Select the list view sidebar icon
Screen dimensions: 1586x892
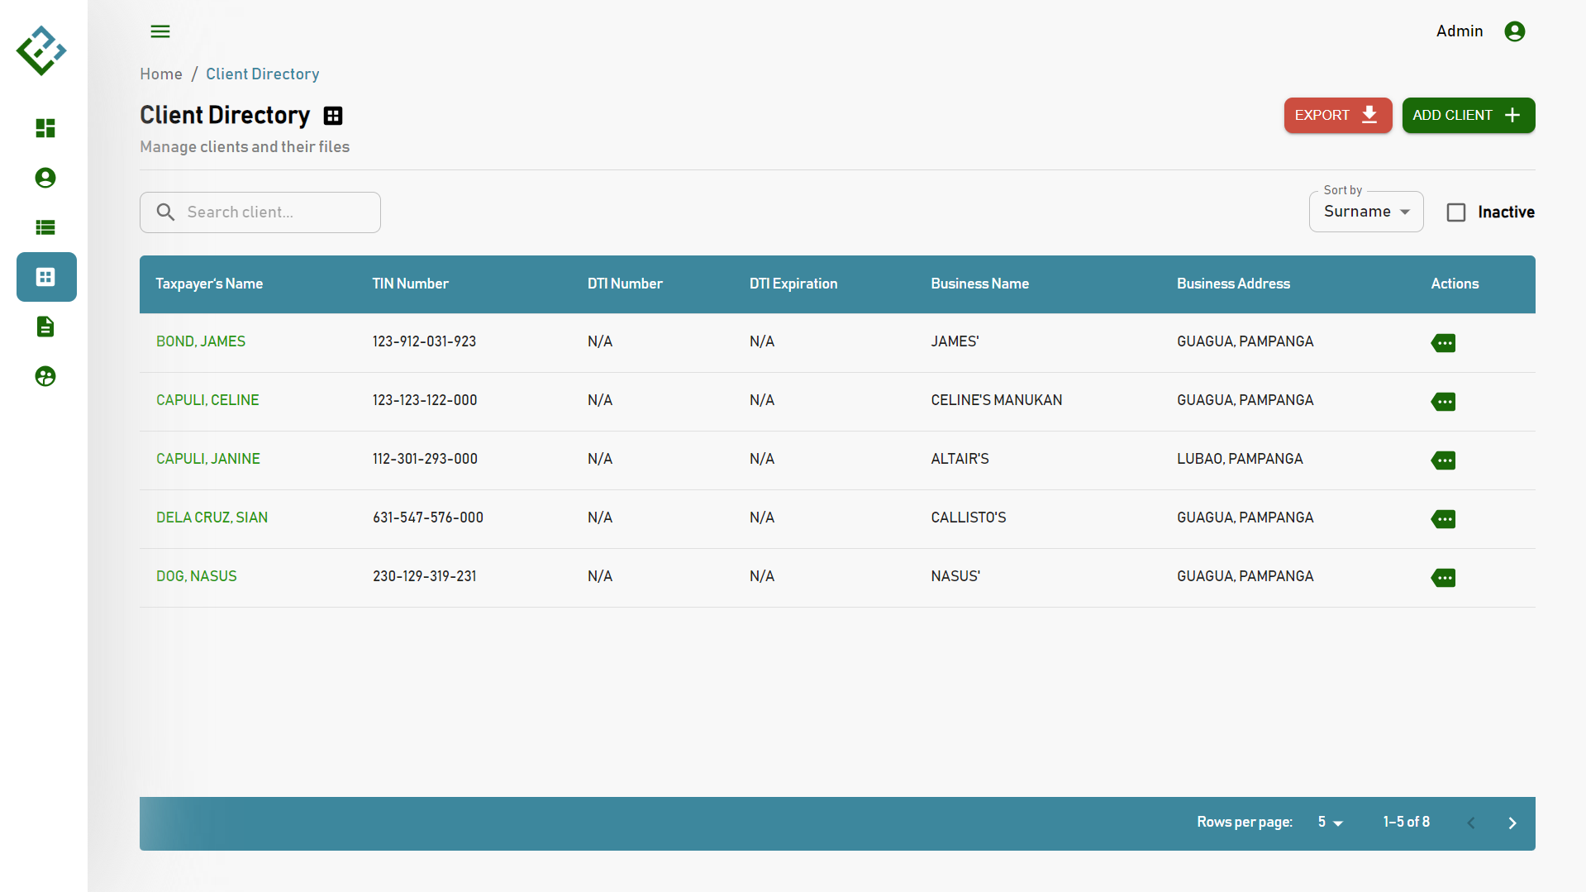[45, 227]
